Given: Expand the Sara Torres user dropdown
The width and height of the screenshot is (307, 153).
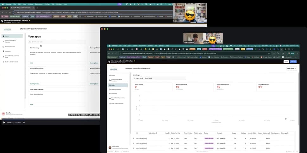Looking at the screenshot, I should tap(291, 69).
